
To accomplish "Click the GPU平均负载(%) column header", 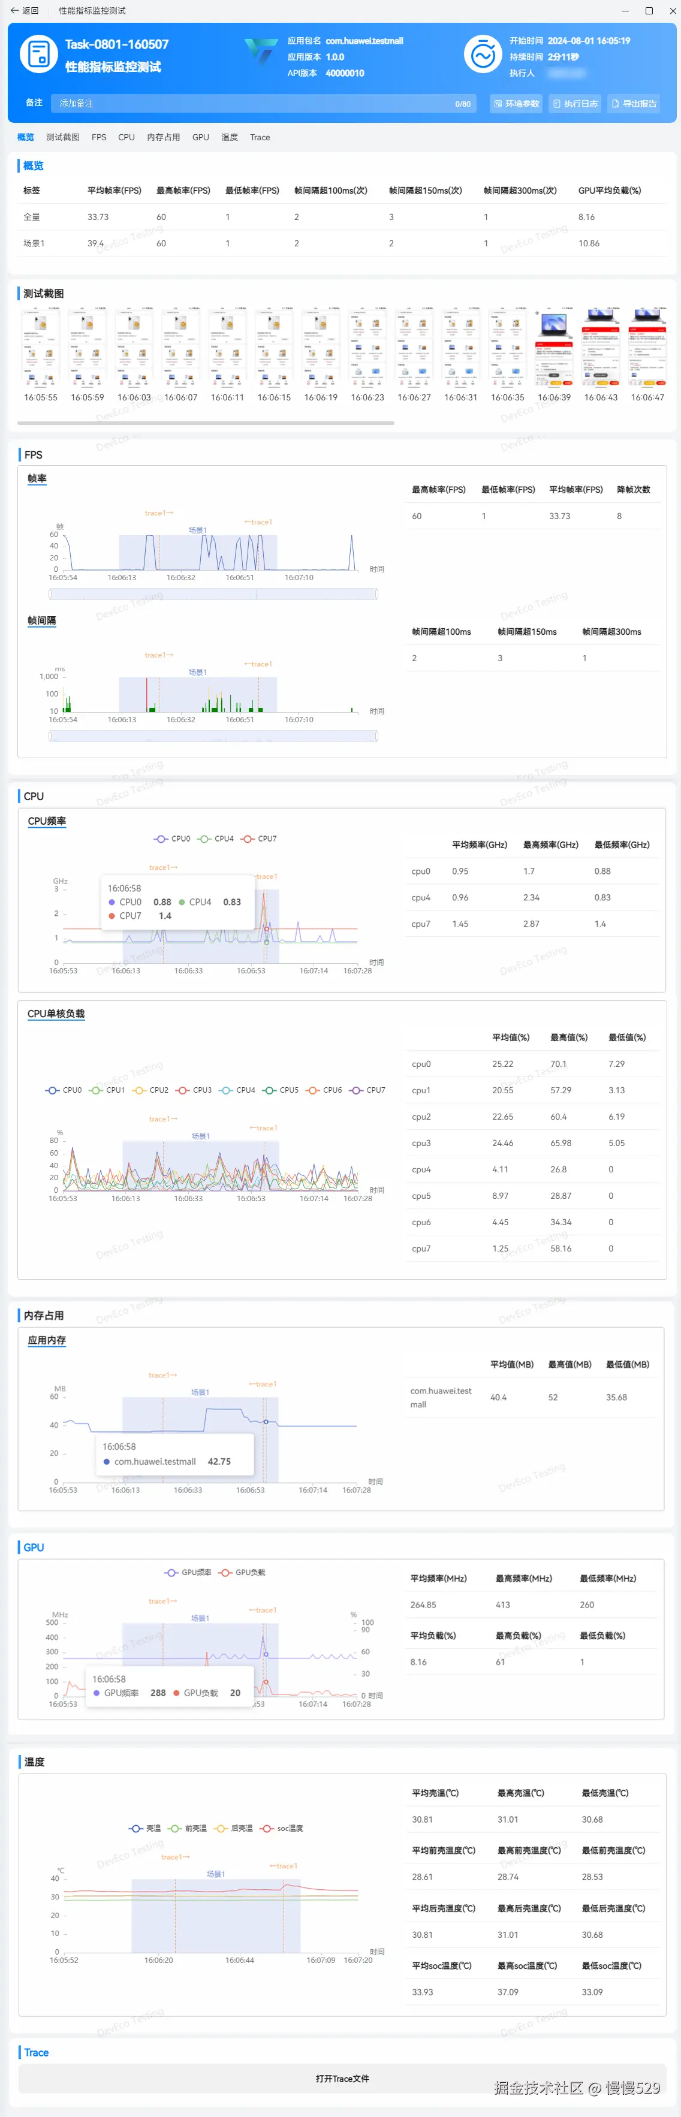I will [x=610, y=191].
